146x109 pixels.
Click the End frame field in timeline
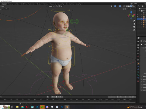tap(131, 97)
